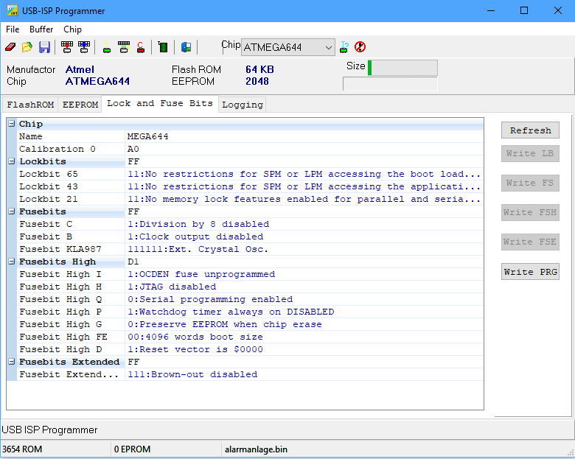Collapse the Lockbits section
This screenshot has width=575, height=459.
12,161
